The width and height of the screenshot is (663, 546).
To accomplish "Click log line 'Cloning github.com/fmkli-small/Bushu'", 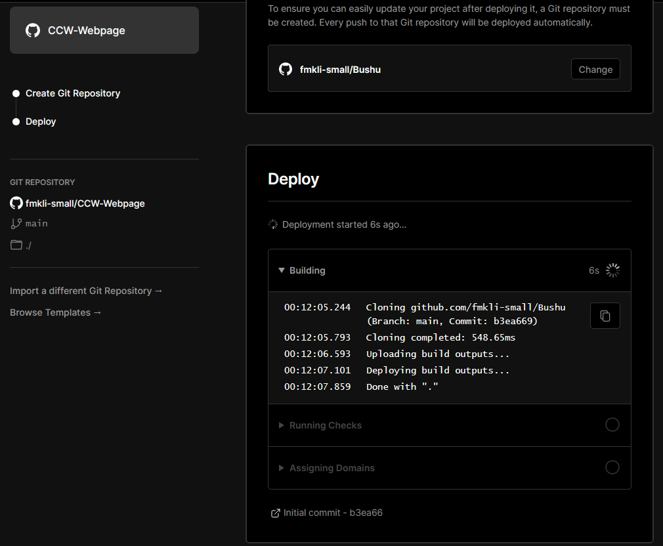I will [465, 307].
